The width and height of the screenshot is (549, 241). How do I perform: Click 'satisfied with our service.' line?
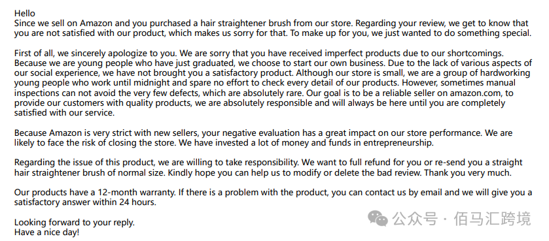pos(64,113)
